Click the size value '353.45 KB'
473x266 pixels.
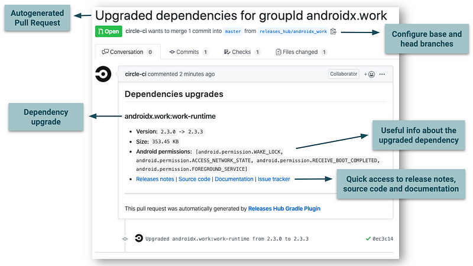pos(166,142)
